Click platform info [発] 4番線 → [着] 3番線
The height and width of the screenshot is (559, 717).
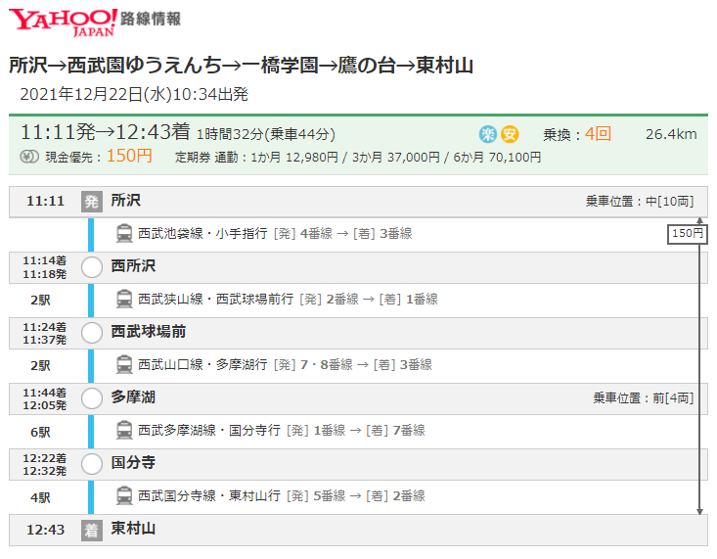[x=343, y=234]
